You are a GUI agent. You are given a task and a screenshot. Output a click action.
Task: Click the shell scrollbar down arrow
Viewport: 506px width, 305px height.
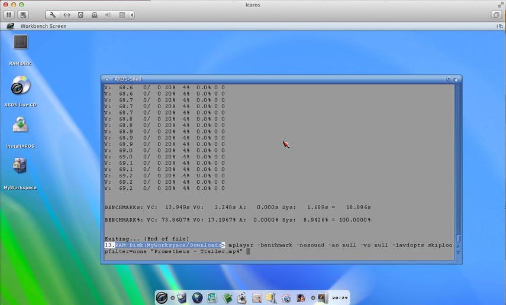(458, 253)
